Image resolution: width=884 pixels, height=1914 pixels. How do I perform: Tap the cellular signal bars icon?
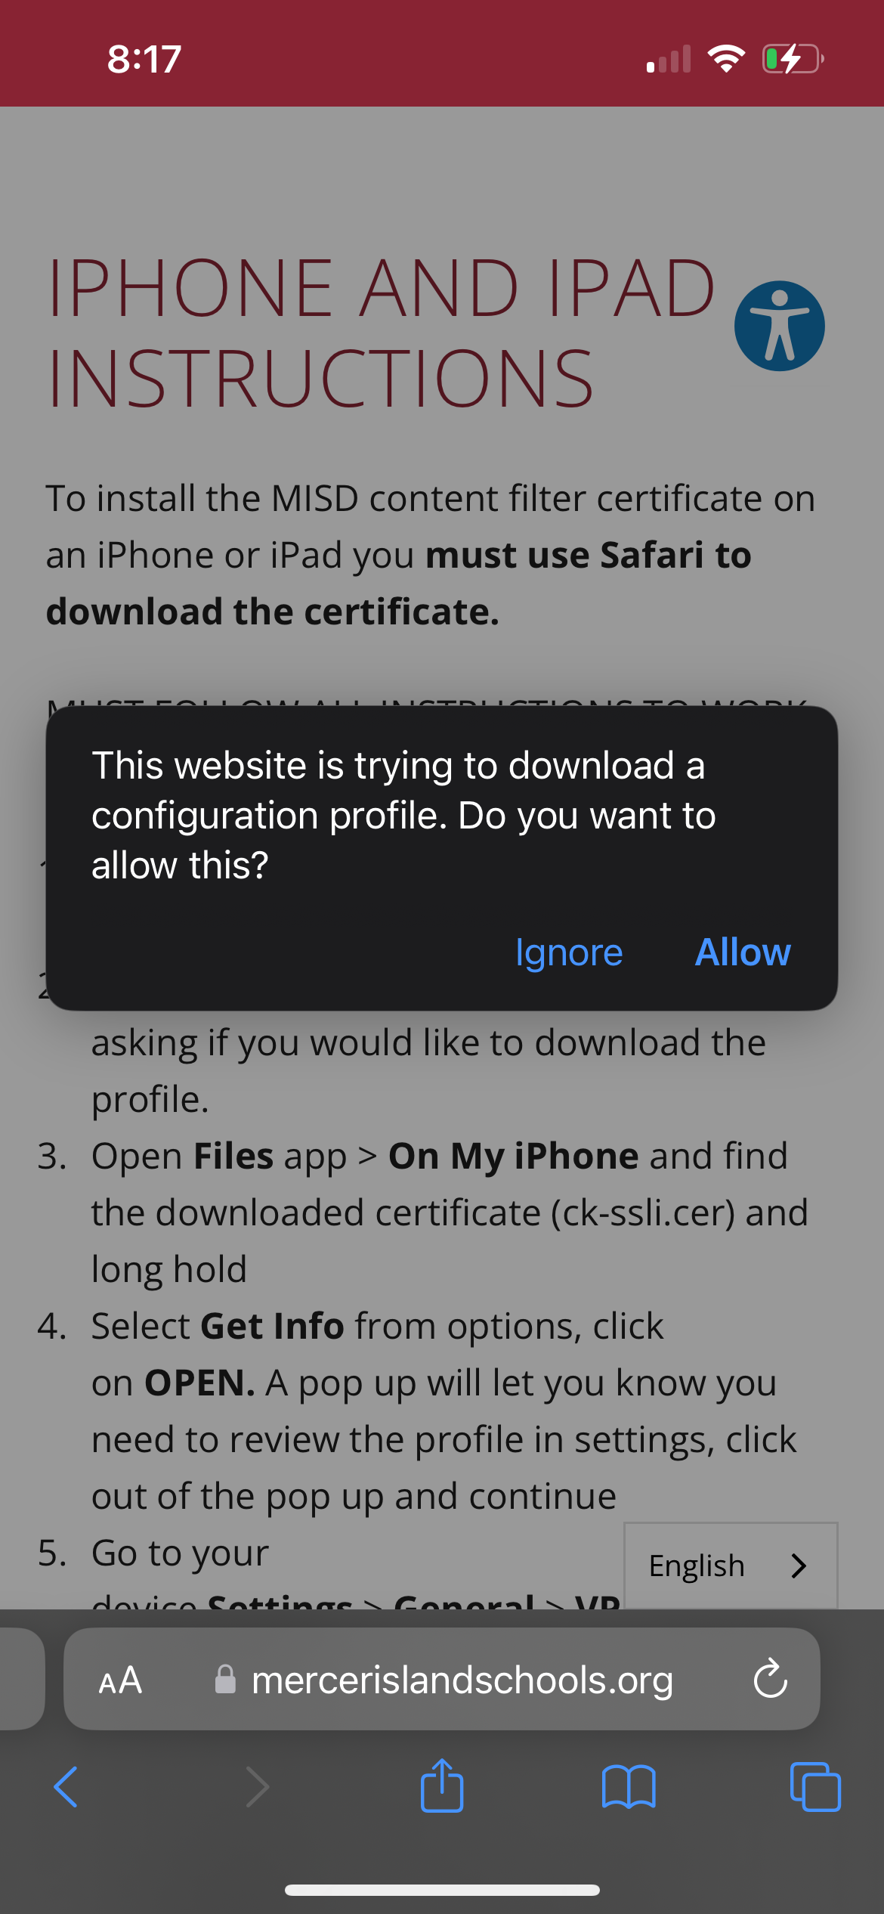click(669, 59)
